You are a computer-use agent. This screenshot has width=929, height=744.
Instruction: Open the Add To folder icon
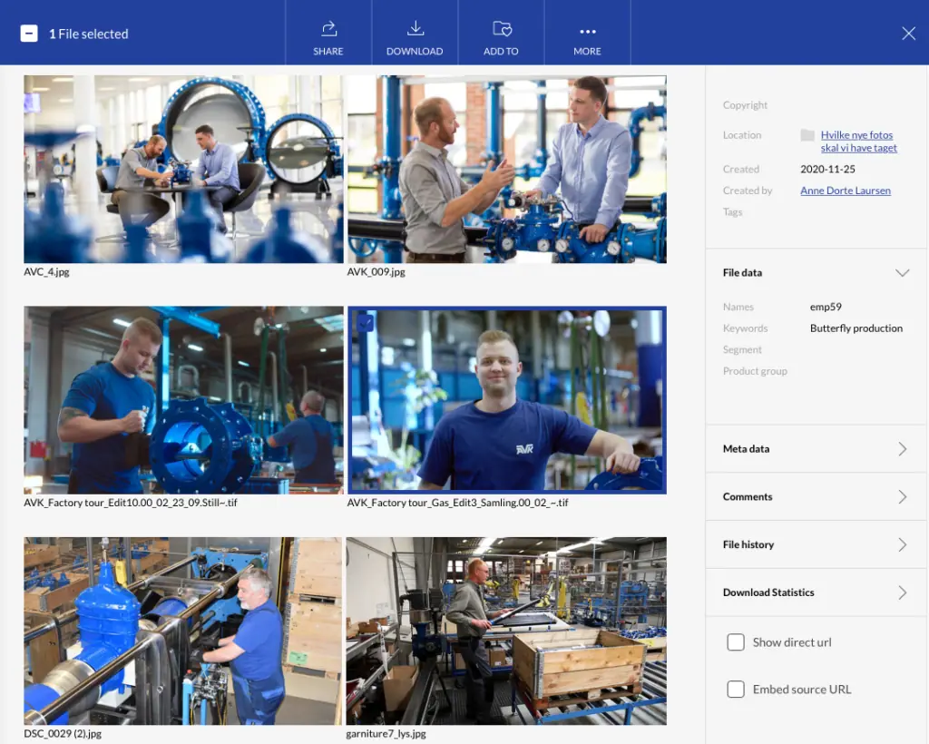tap(502, 28)
